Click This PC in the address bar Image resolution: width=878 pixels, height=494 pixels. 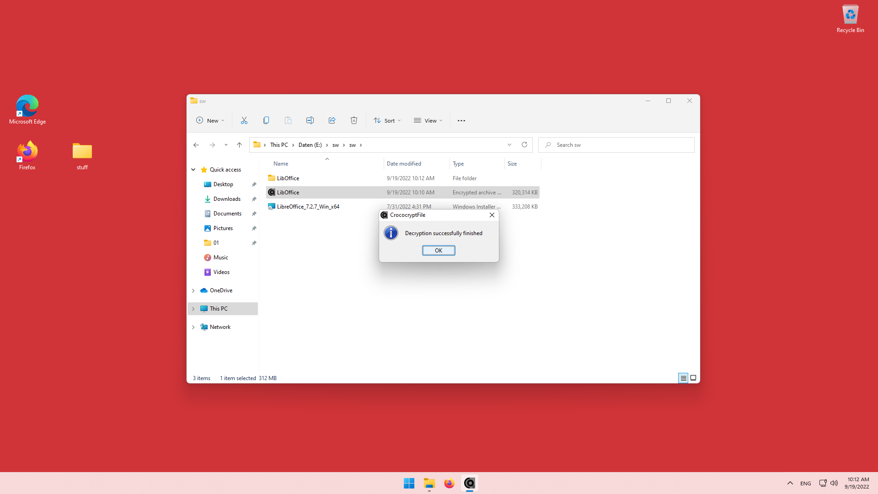(x=279, y=145)
